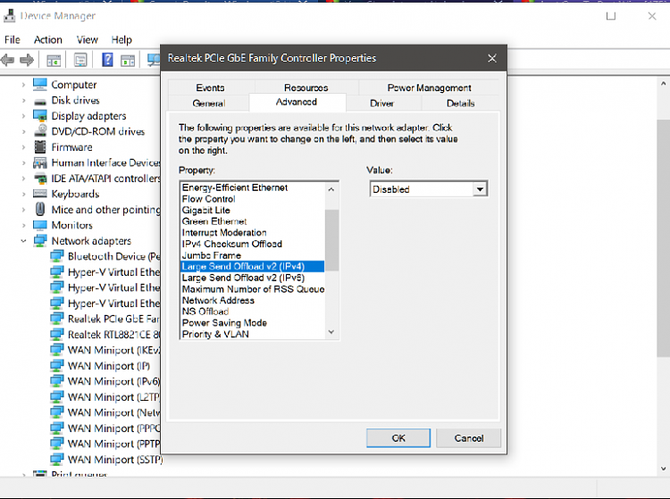
Task: Expand the Firmware tree node
Action: (23, 147)
